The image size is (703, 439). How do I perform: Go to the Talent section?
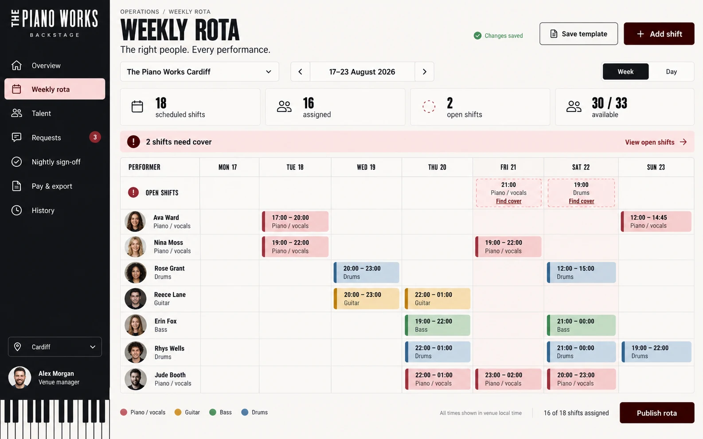tap(55, 113)
